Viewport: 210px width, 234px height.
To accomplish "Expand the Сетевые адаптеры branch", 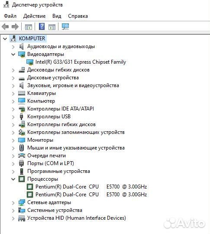I will [x=13, y=203].
